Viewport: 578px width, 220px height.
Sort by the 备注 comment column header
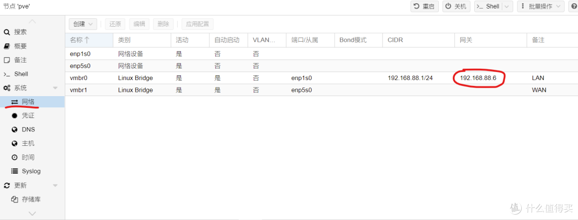pos(552,40)
